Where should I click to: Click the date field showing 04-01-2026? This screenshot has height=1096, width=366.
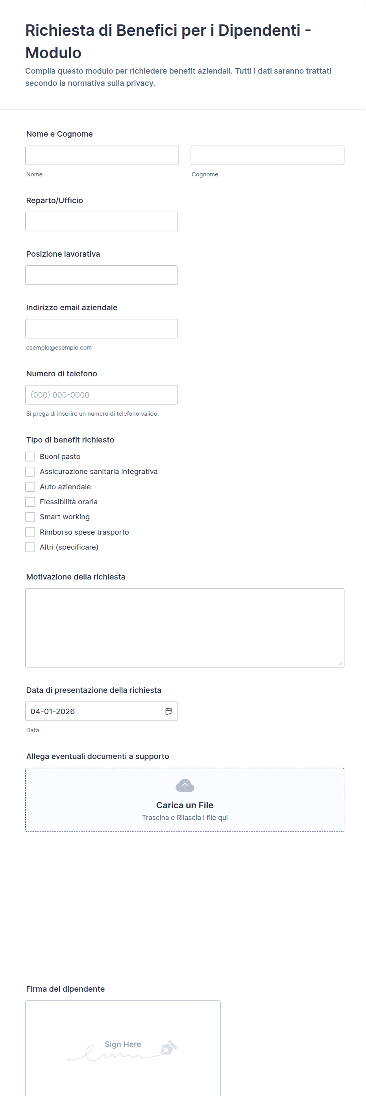(x=94, y=711)
